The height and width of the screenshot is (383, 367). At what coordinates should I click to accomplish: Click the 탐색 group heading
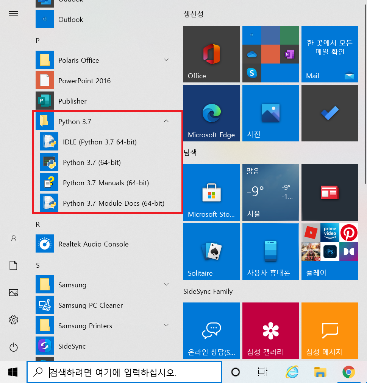coord(190,152)
